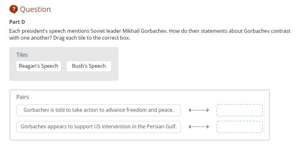Click 'Persian Gulf' in the second pair statement

point(161,127)
